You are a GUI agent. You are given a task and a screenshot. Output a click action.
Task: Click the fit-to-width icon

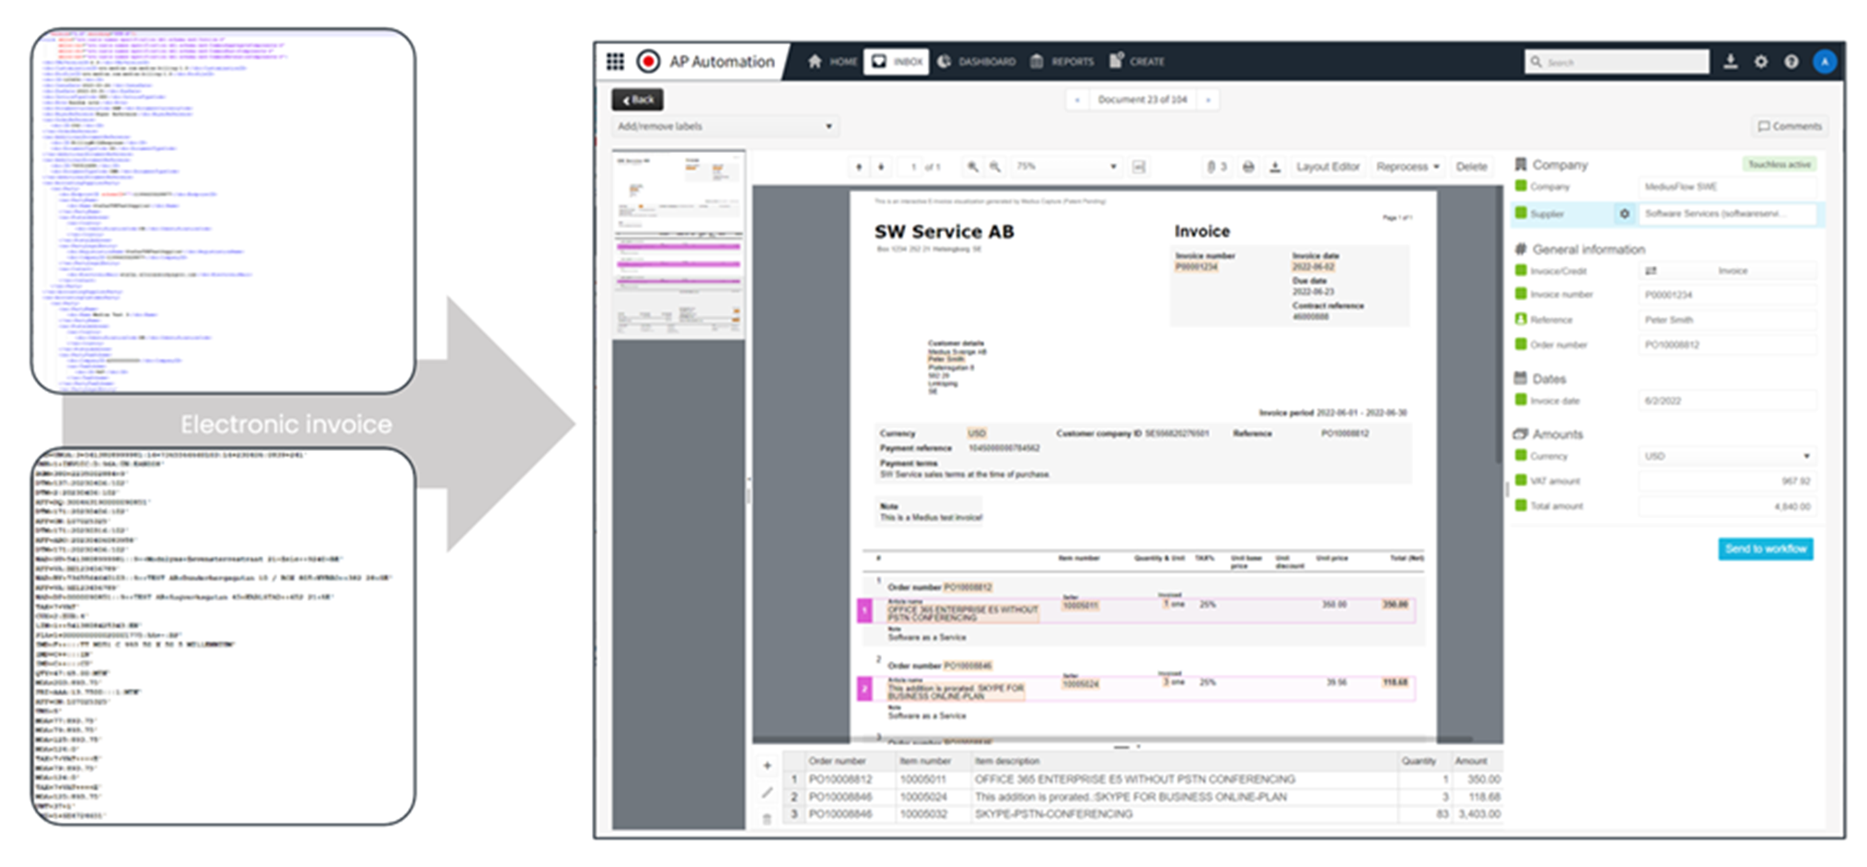(x=1139, y=167)
